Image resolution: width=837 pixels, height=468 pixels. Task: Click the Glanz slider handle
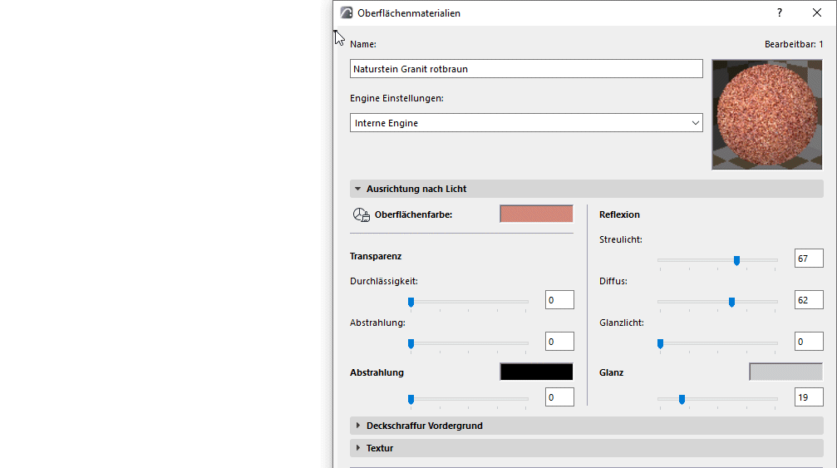coord(682,400)
